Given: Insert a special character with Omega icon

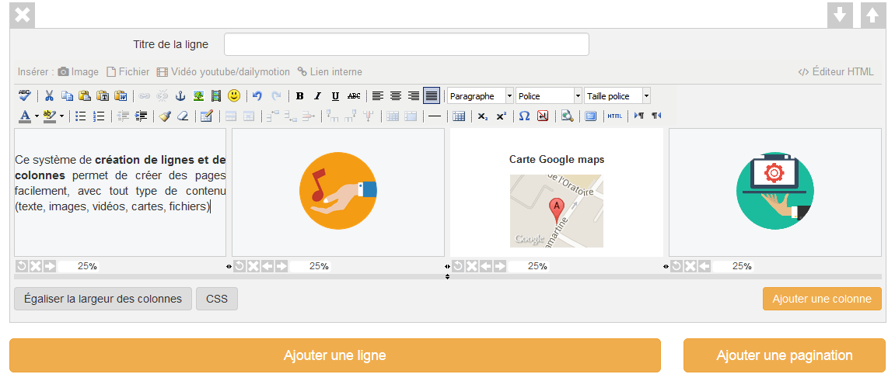Looking at the screenshot, I should click(524, 116).
